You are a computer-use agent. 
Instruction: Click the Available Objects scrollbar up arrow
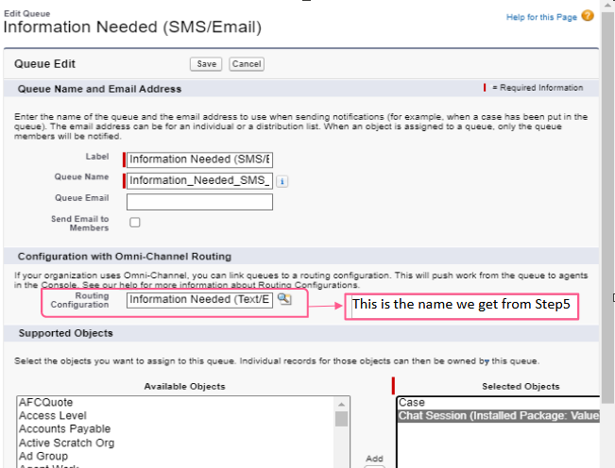coord(341,403)
